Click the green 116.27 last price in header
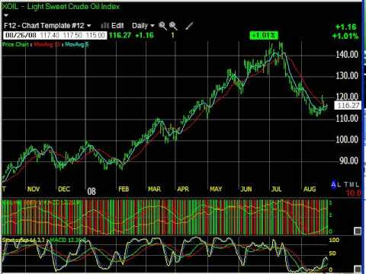This screenshot has height=274, width=366. click(x=120, y=35)
